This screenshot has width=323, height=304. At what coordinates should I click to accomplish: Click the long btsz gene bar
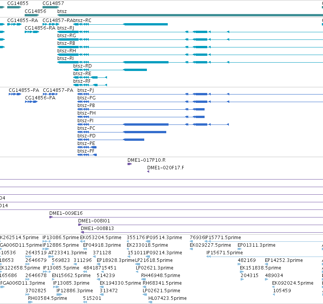pos(190,15)
